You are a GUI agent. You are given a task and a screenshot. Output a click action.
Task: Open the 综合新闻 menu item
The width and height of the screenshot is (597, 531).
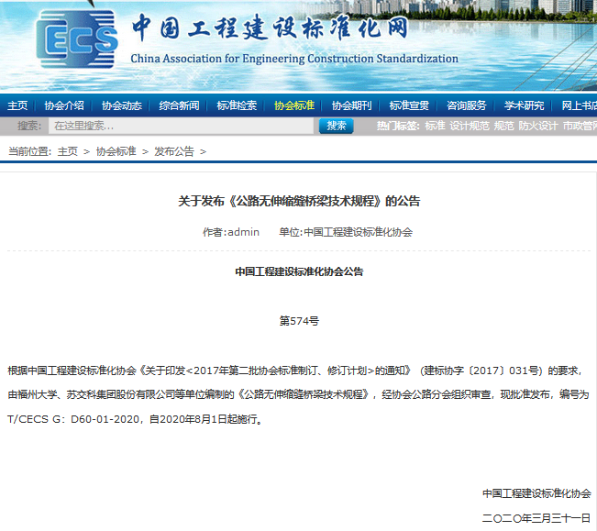point(179,105)
